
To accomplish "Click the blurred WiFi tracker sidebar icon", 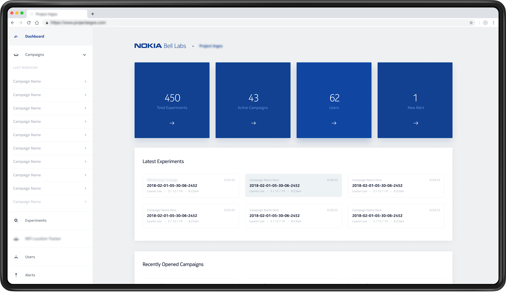I will point(16,239).
